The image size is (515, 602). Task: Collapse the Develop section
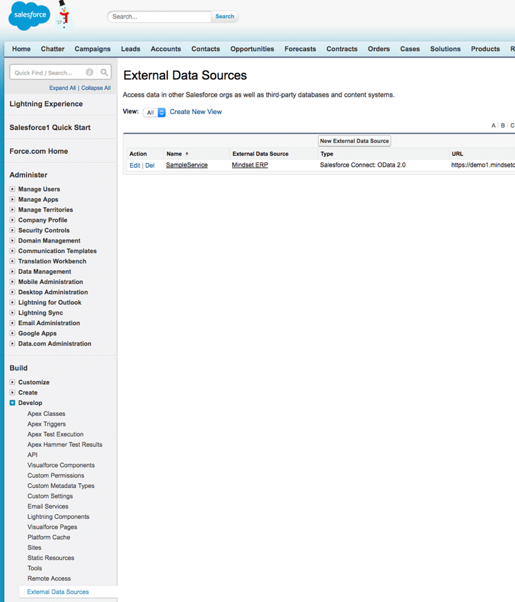12,403
